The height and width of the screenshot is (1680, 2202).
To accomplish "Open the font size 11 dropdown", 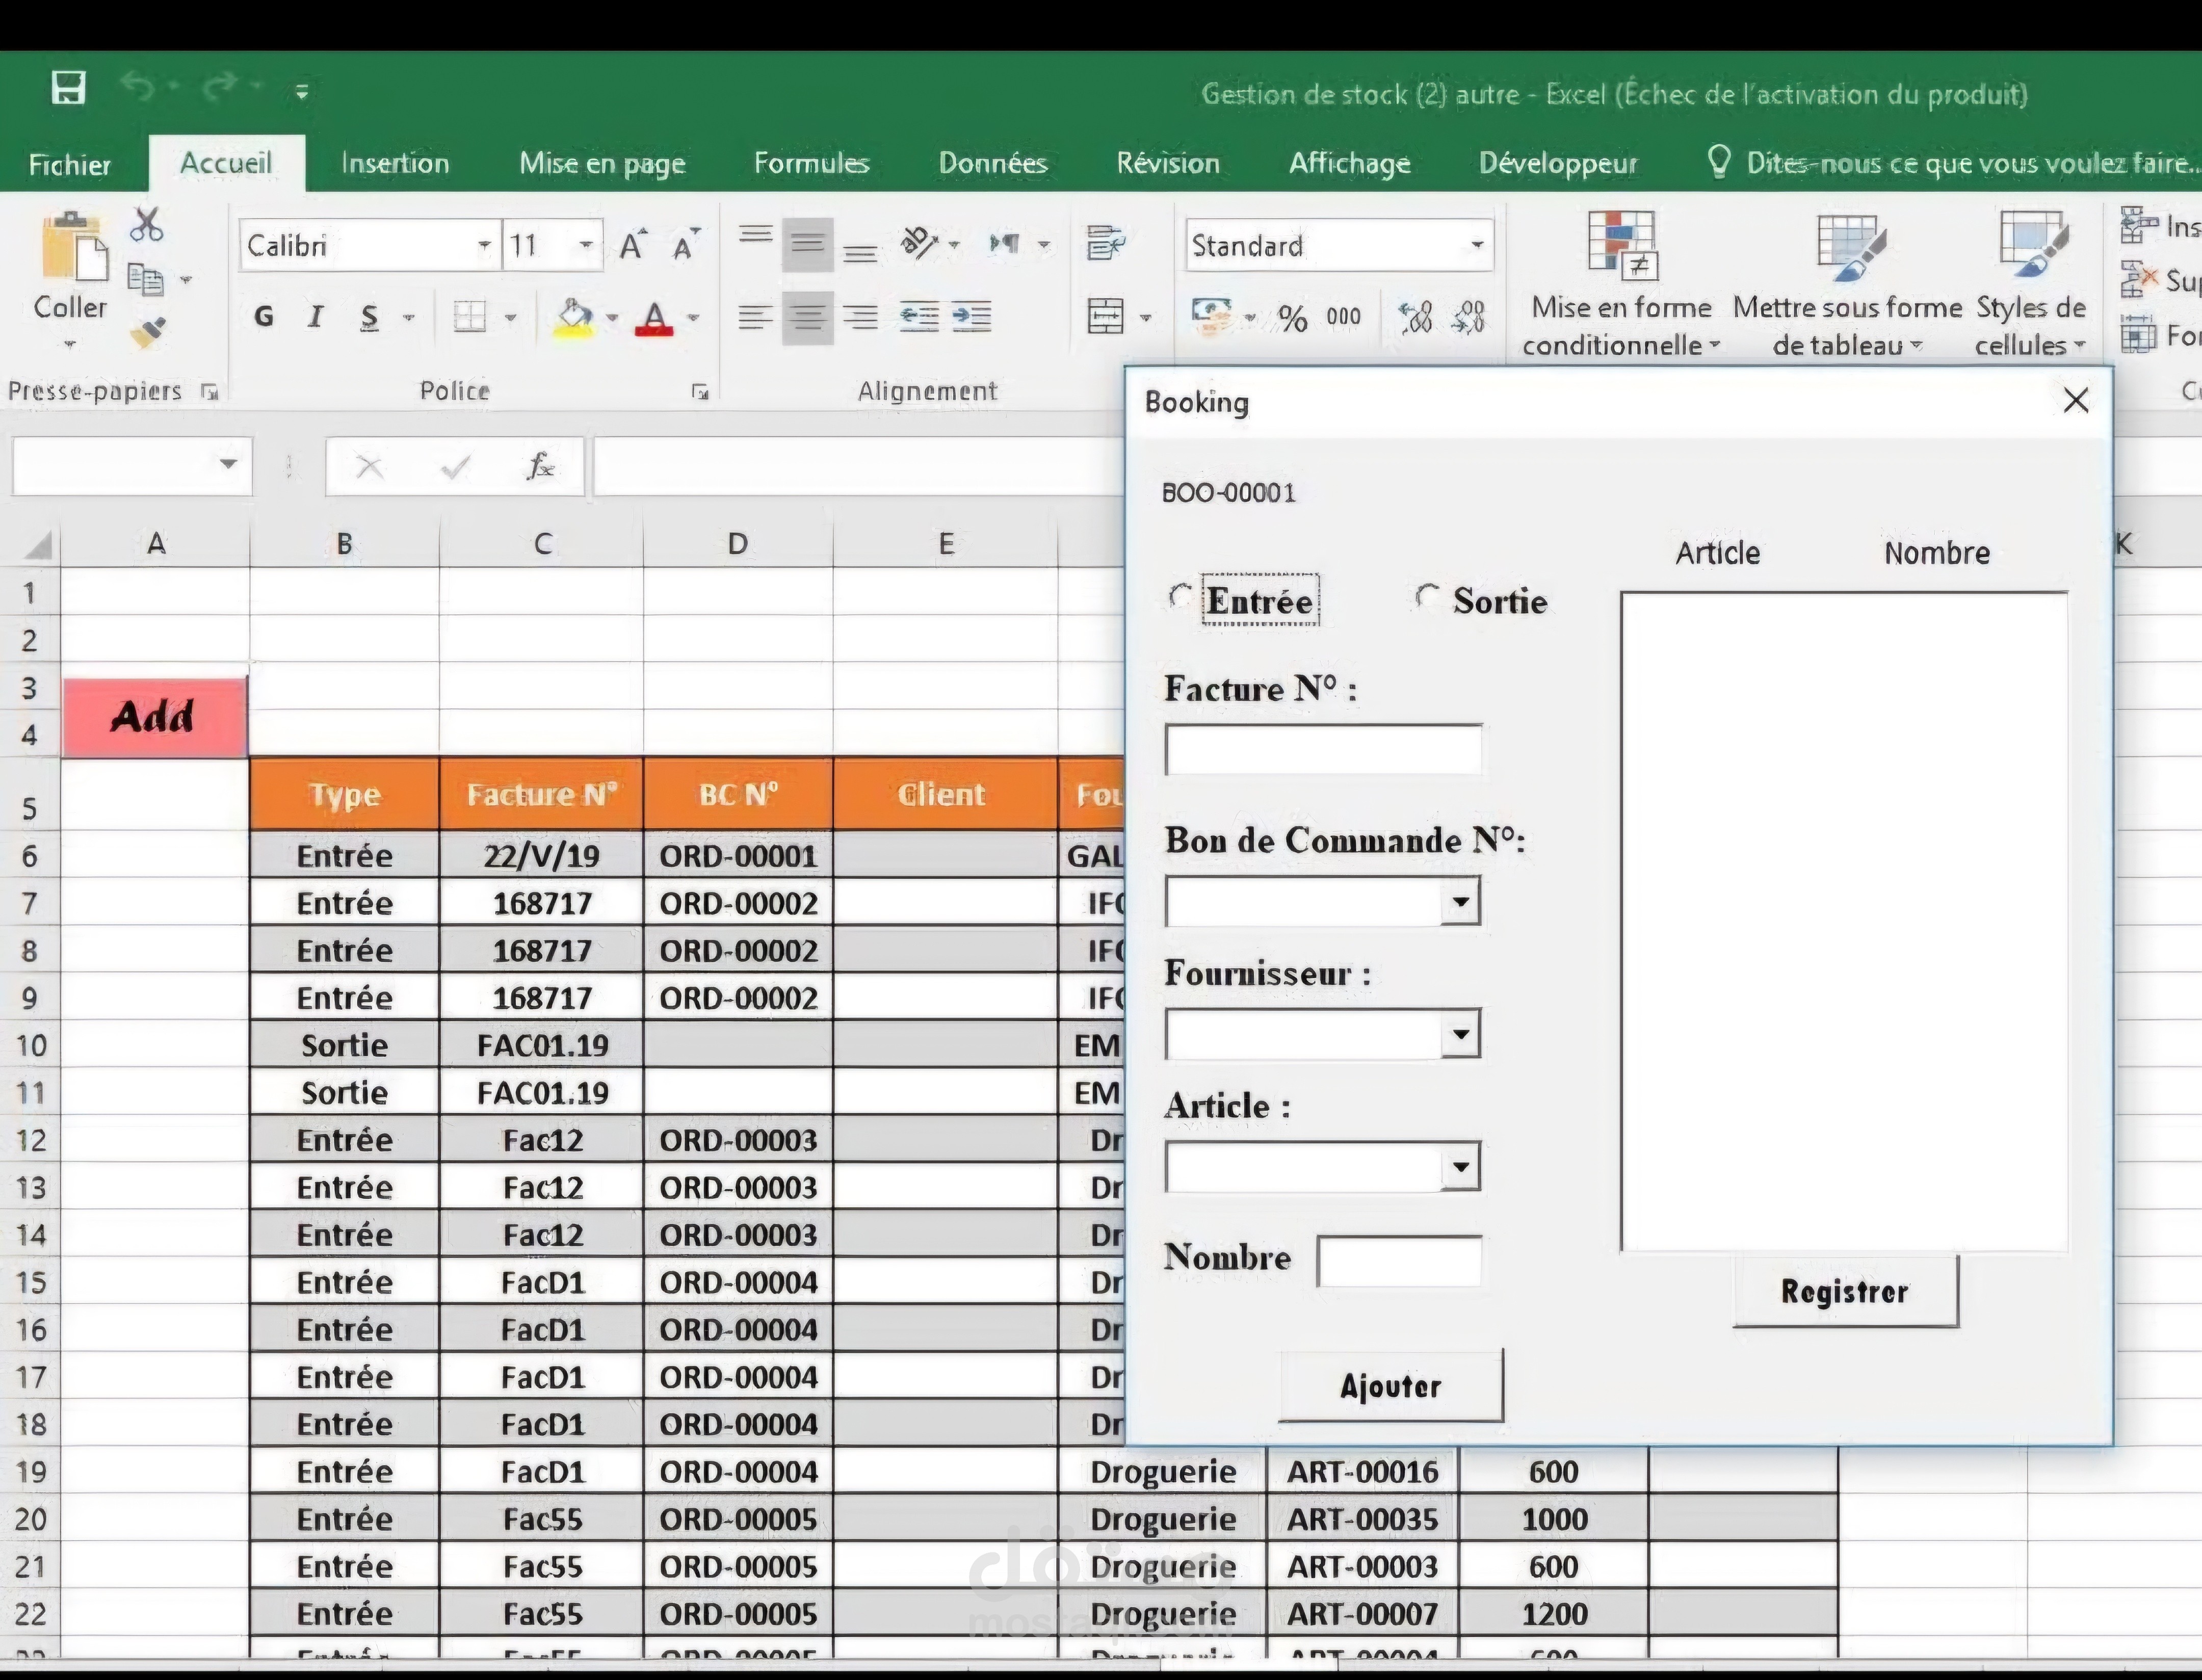I will click(x=586, y=245).
